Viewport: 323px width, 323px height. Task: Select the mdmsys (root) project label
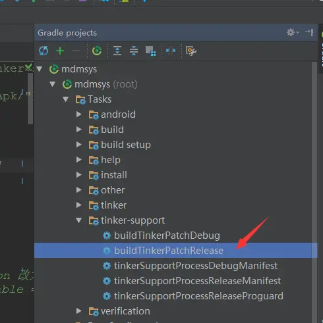106,84
